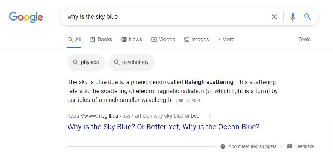This screenshot has height=161, width=333.
Task: Refine search with the psychology chip
Action: click(131, 62)
